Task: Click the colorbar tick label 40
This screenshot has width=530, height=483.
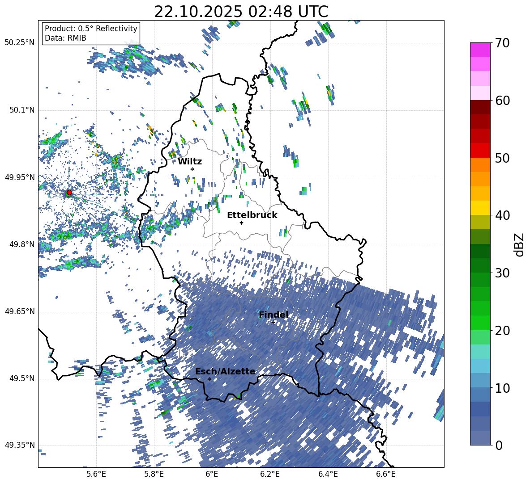Action: point(502,215)
